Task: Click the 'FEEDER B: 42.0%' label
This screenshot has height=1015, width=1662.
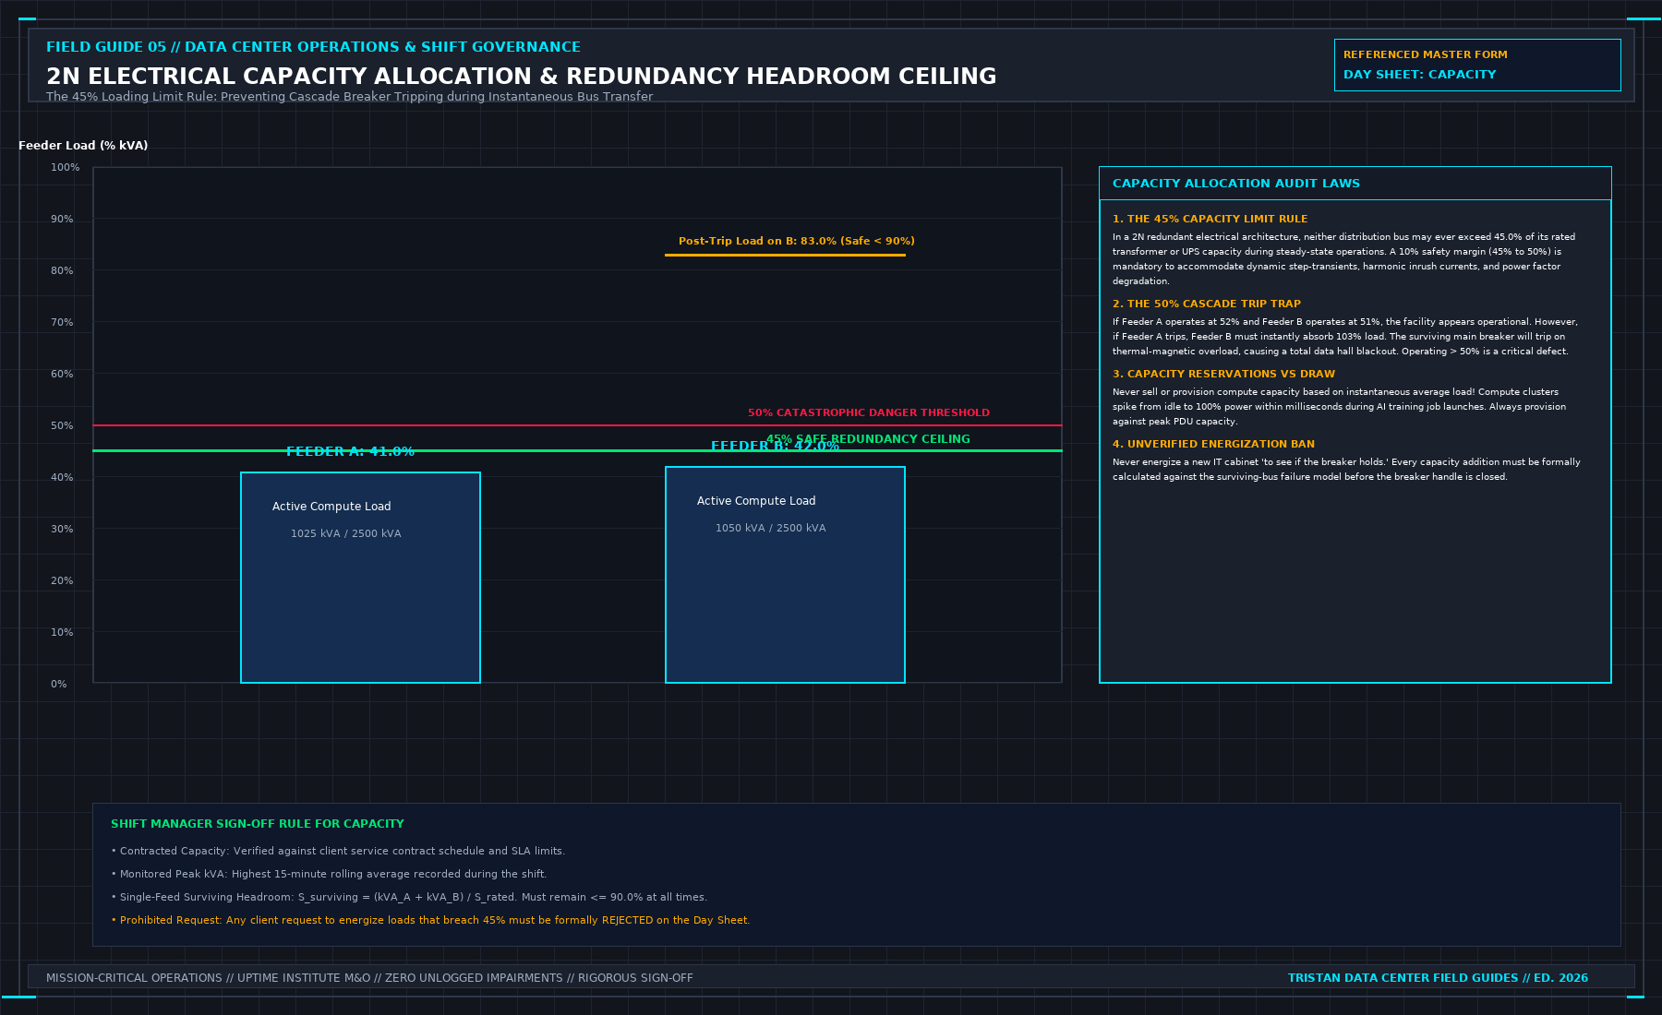Action: (775, 446)
